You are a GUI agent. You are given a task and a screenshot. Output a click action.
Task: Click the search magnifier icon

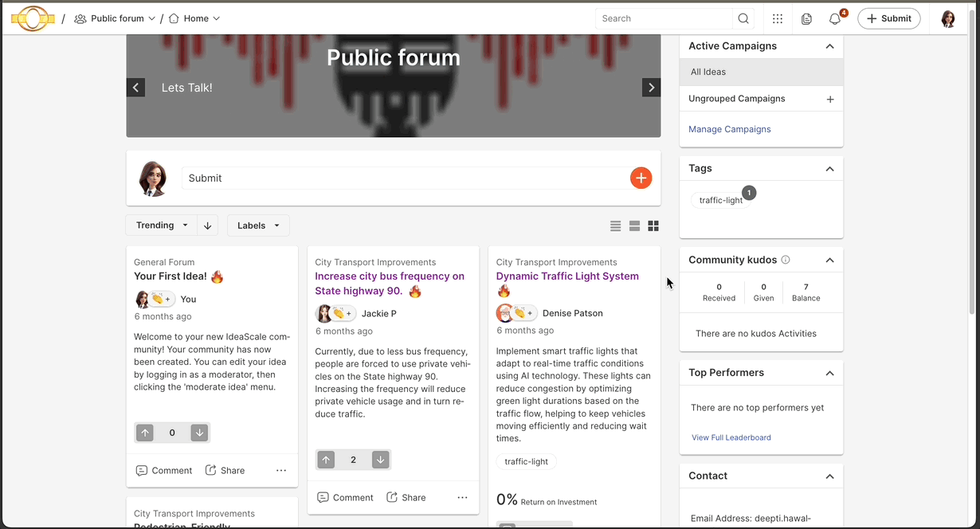[743, 18]
